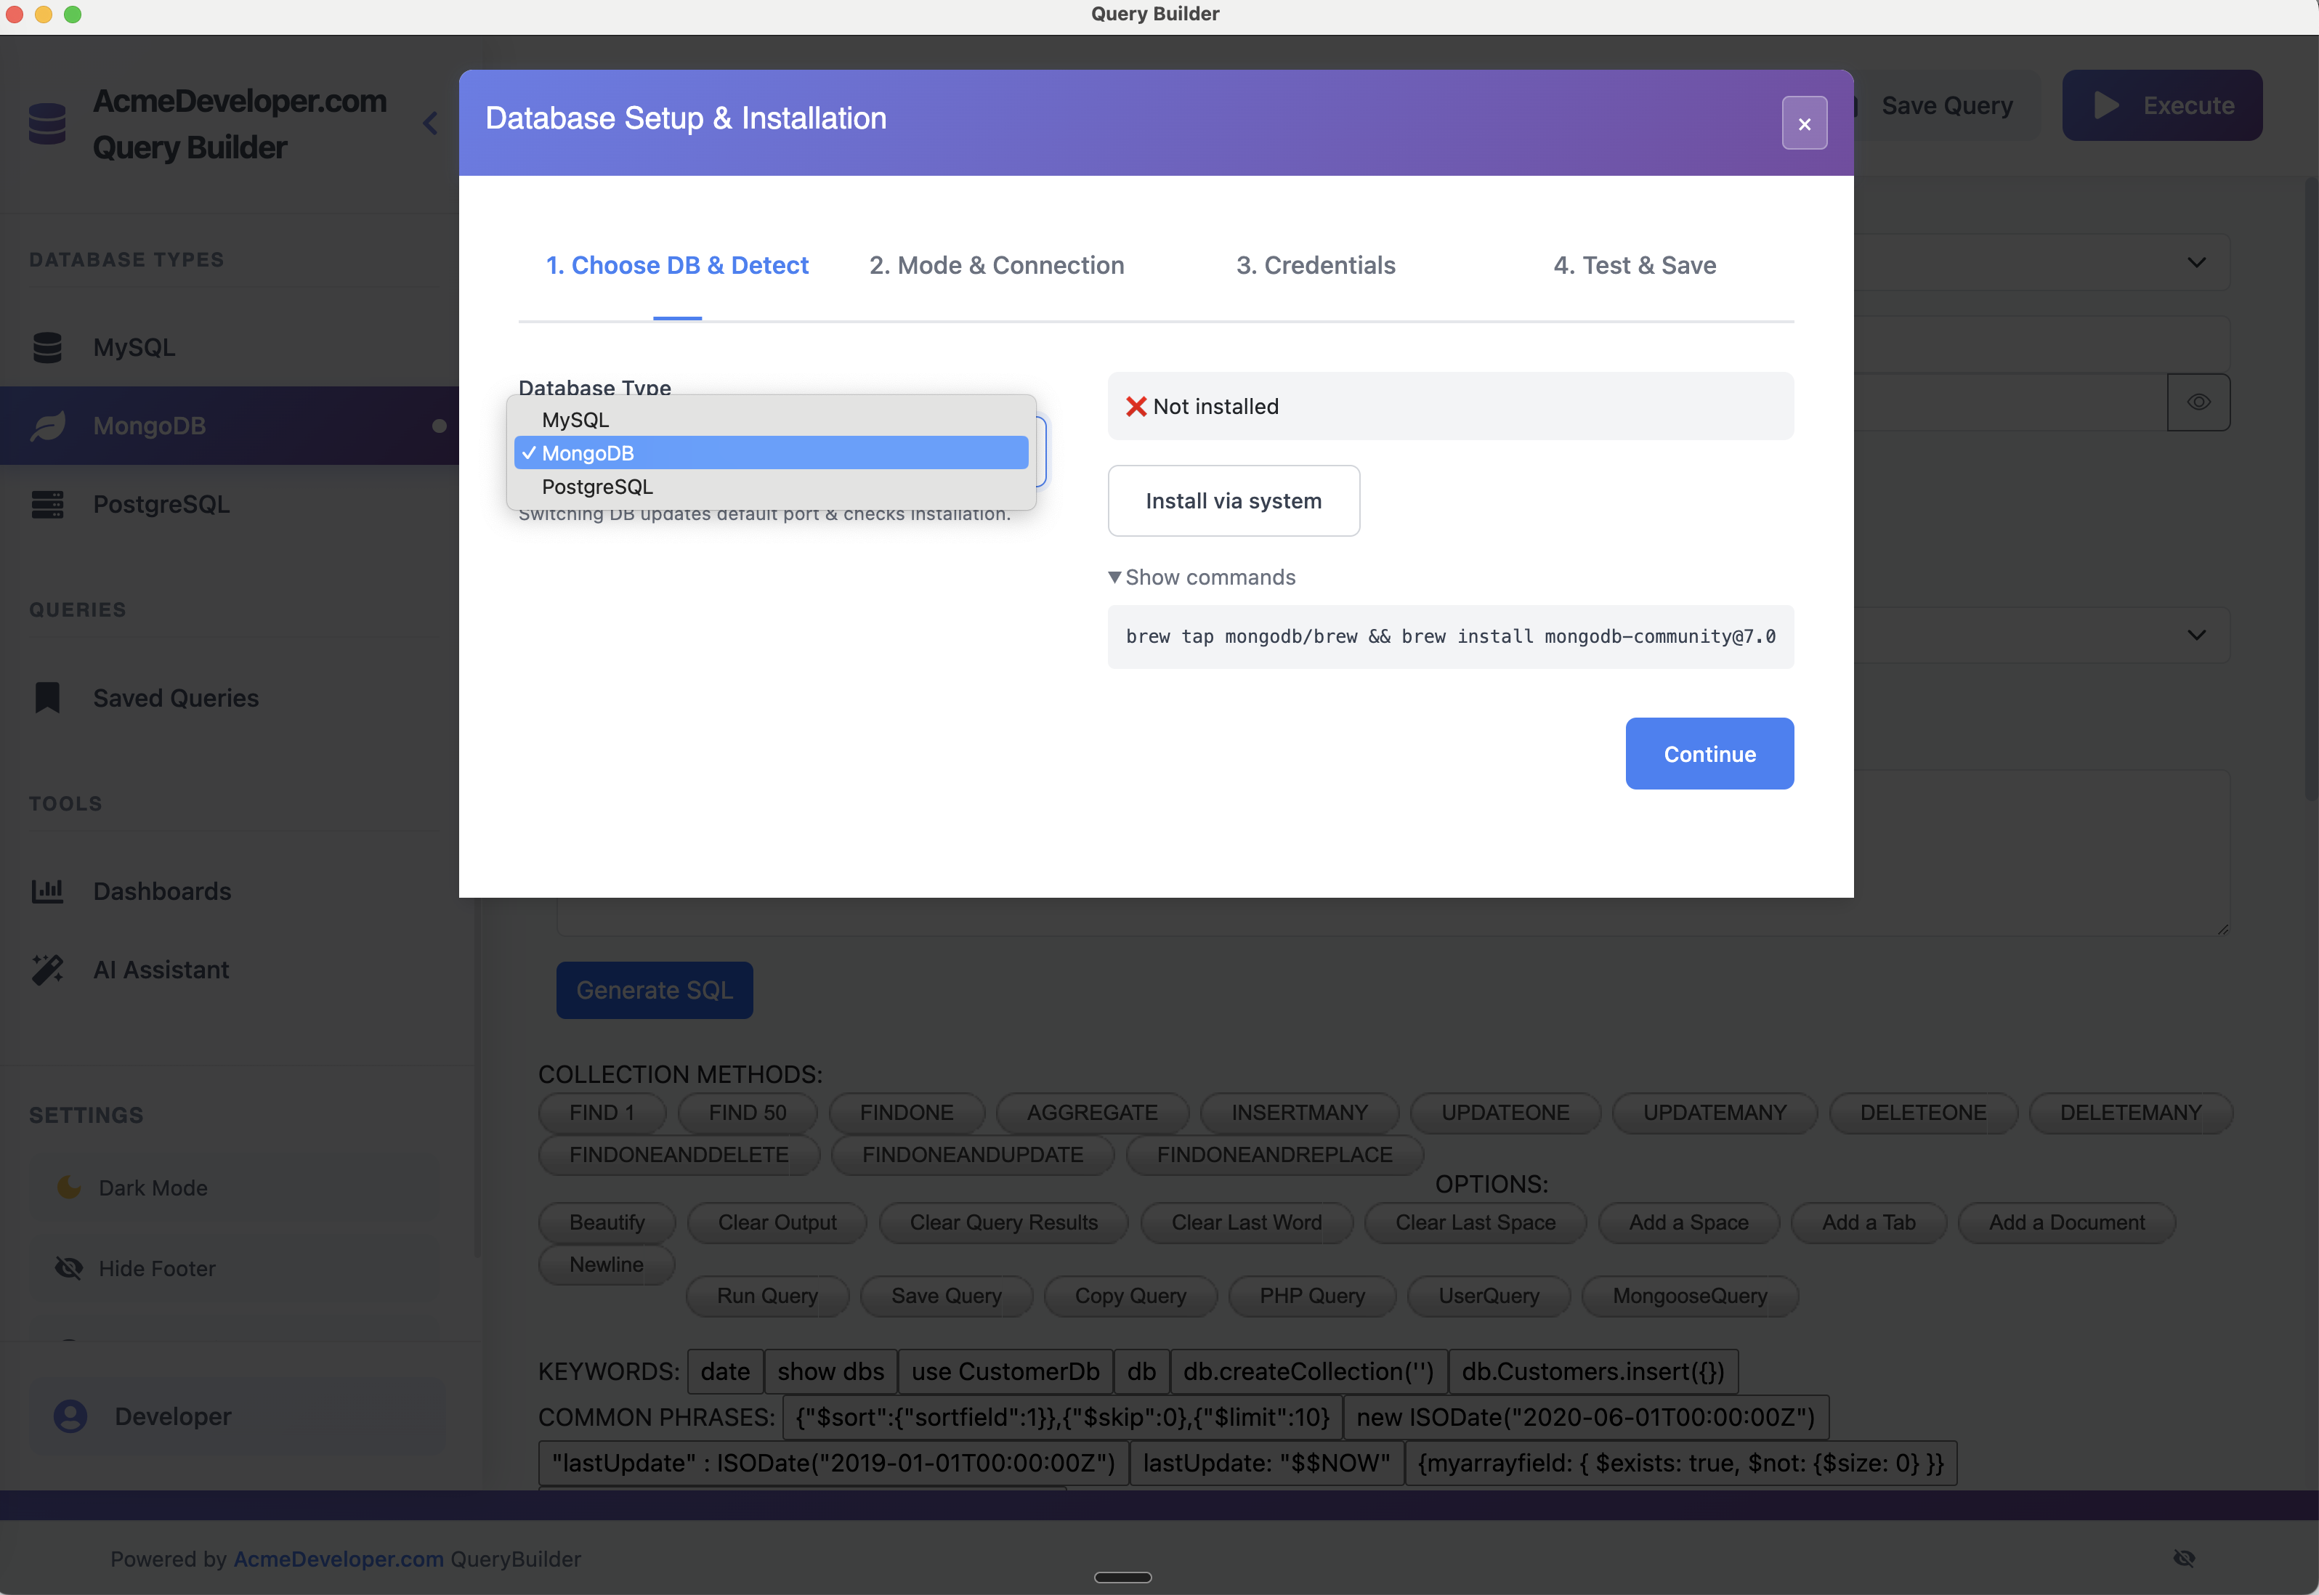The image size is (2319, 1595).
Task: Insert db.createCollection('') keyword
Action: (x=1308, y=1371)
